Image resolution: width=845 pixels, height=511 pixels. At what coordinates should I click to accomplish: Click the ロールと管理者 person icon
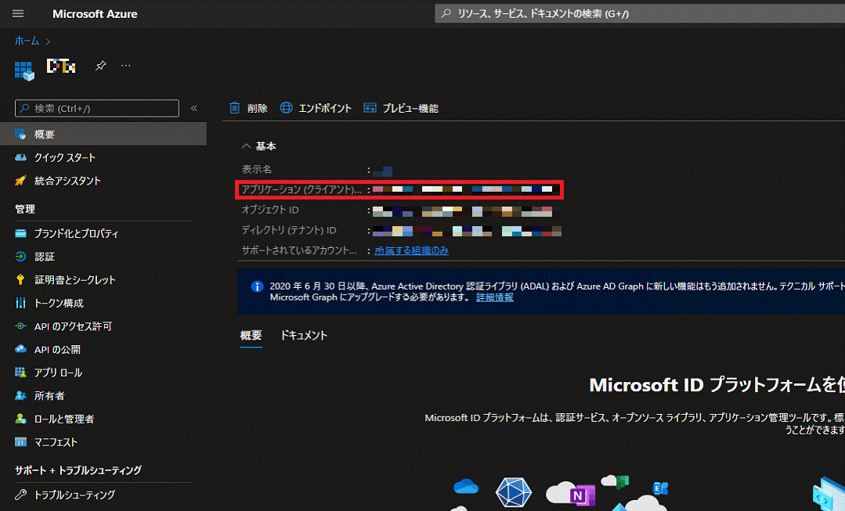tap(20, 419)
